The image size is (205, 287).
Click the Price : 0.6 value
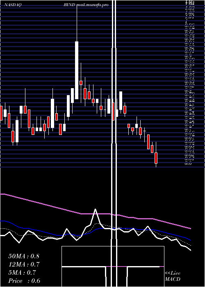point(24,281)
